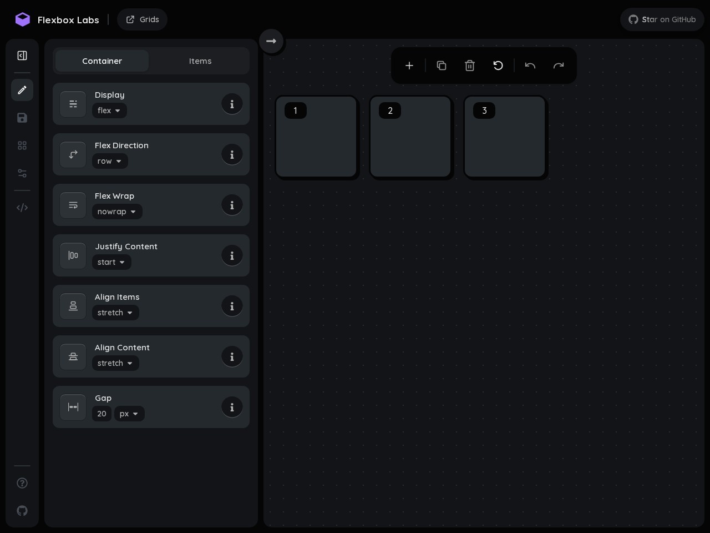Show info for Flex Direction property
The height and width of the screenshot is (533, 710).
(232, 154)
